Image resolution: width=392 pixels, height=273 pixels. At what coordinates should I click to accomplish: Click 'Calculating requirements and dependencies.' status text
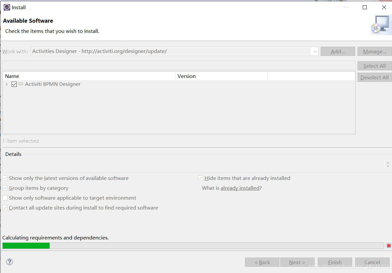click(x=56, y=237)
